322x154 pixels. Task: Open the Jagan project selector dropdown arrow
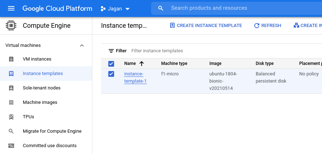(127, 9)
